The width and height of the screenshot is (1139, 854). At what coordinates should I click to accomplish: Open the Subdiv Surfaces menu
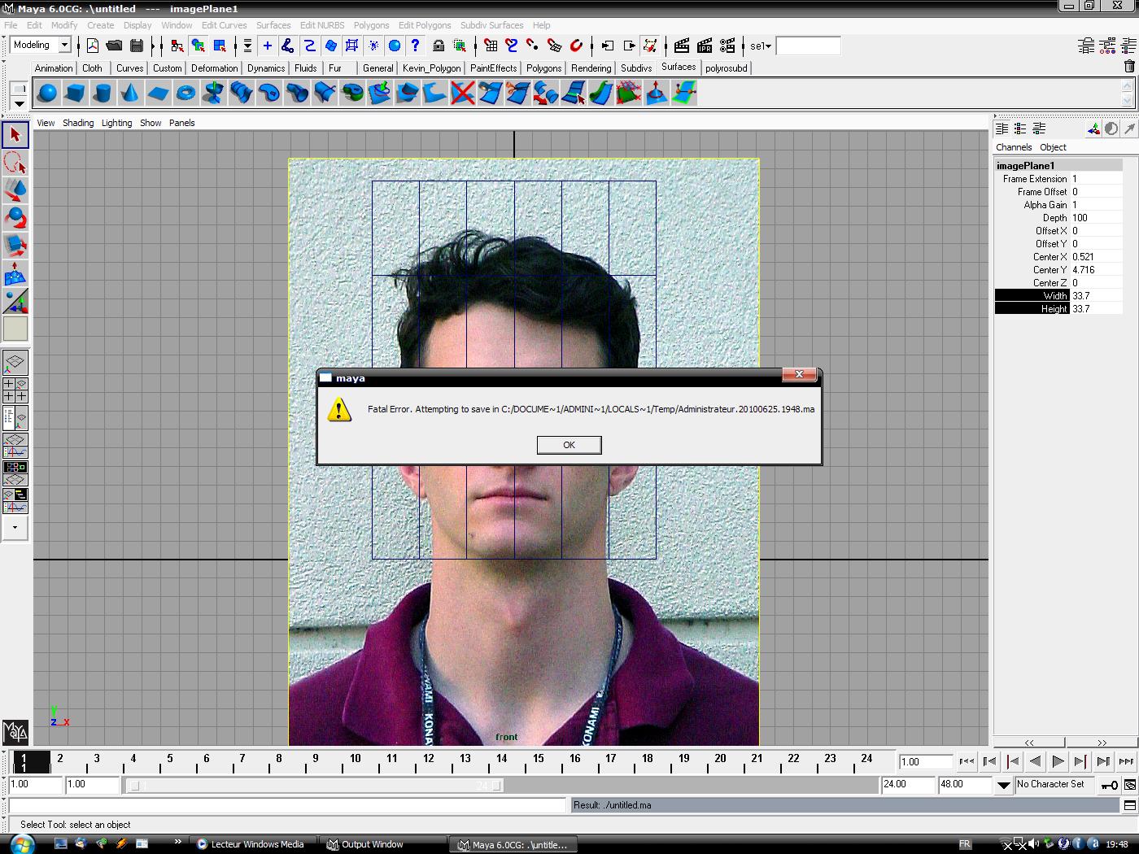point(491,25)
